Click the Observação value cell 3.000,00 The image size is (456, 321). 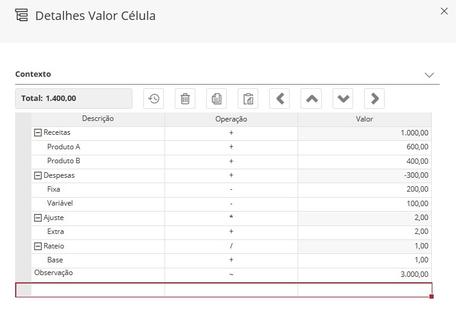point(364,274)
